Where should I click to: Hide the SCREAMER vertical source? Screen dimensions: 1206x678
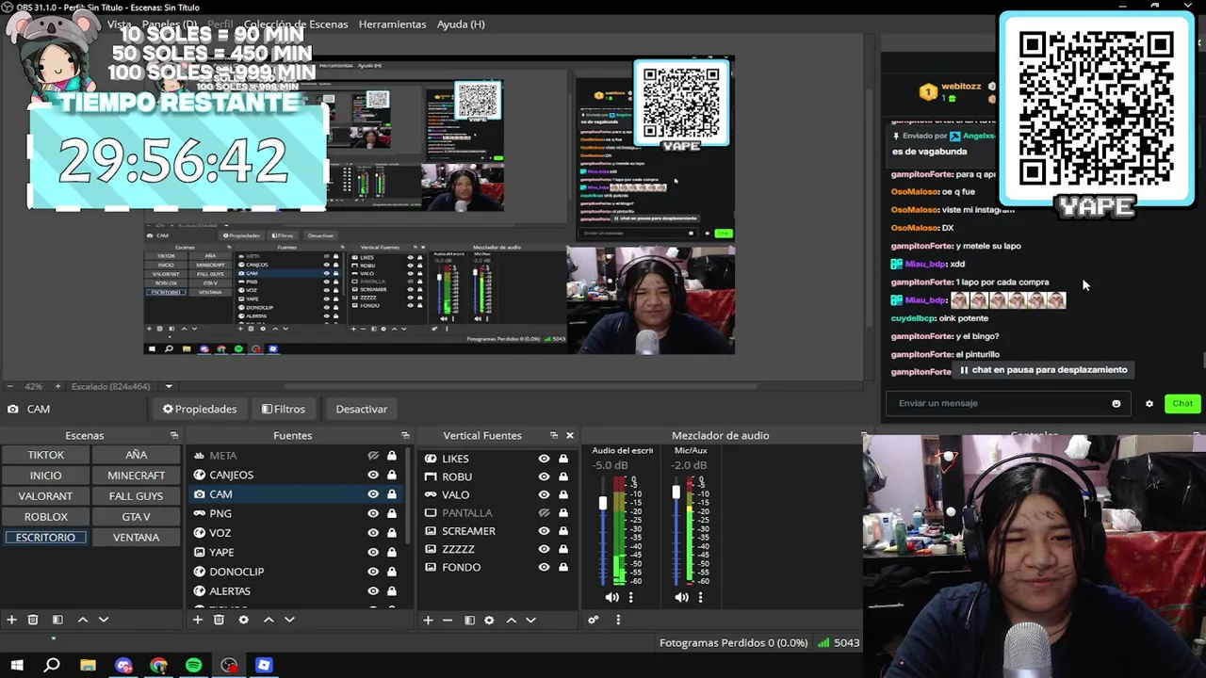[x=544, y=531]
